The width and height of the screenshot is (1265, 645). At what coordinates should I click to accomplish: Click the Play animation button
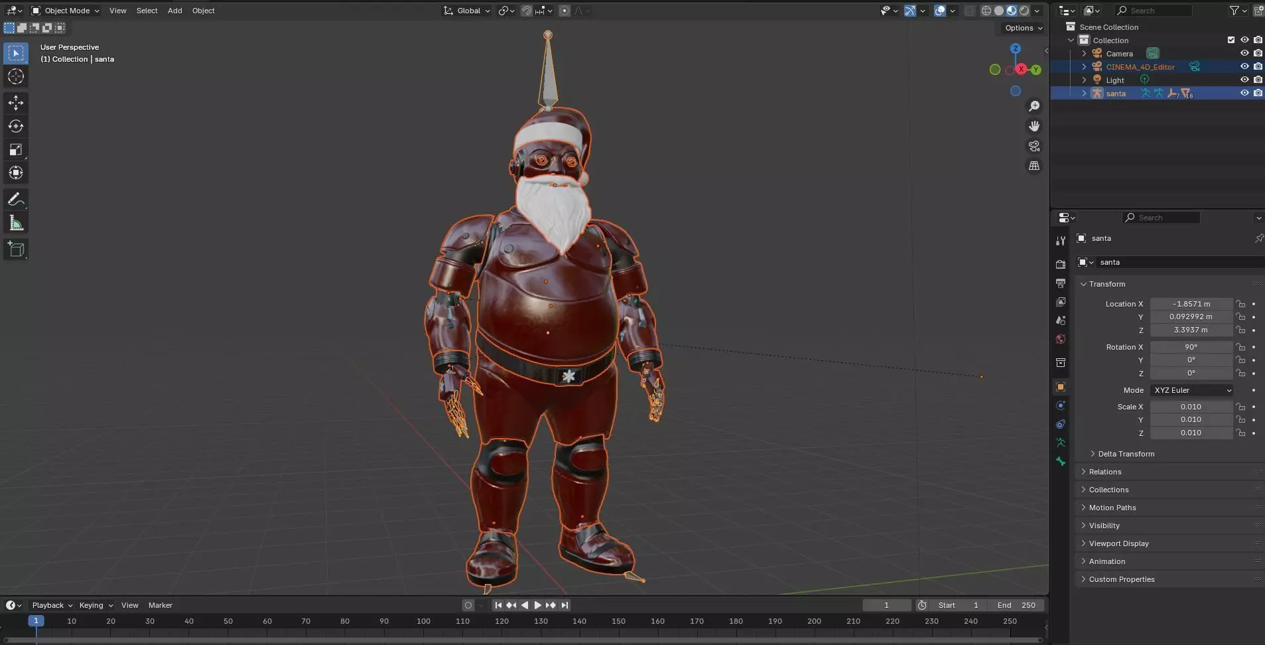pos(537,605)
